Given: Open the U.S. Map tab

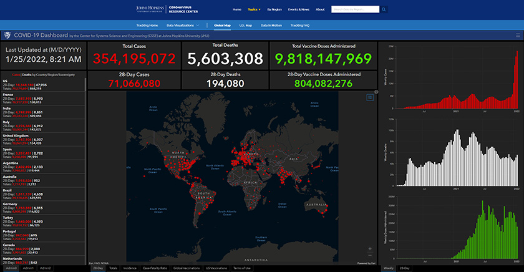Looking at the screenshot, I should [x=245, y=25].
